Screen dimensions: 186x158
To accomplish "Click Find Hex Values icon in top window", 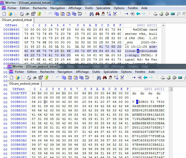I will coord(103,14).
